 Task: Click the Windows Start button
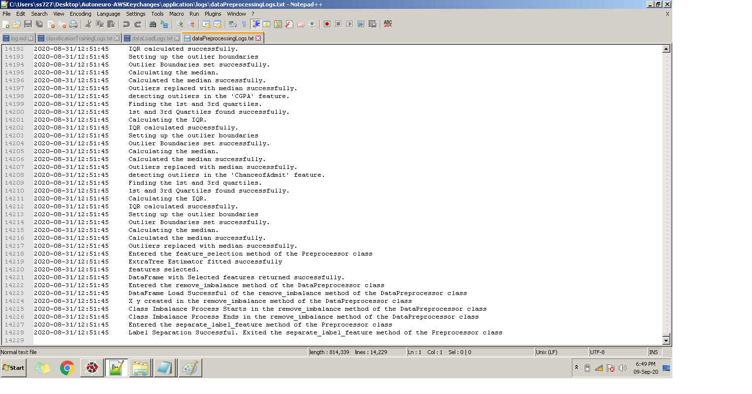point(14,368)
